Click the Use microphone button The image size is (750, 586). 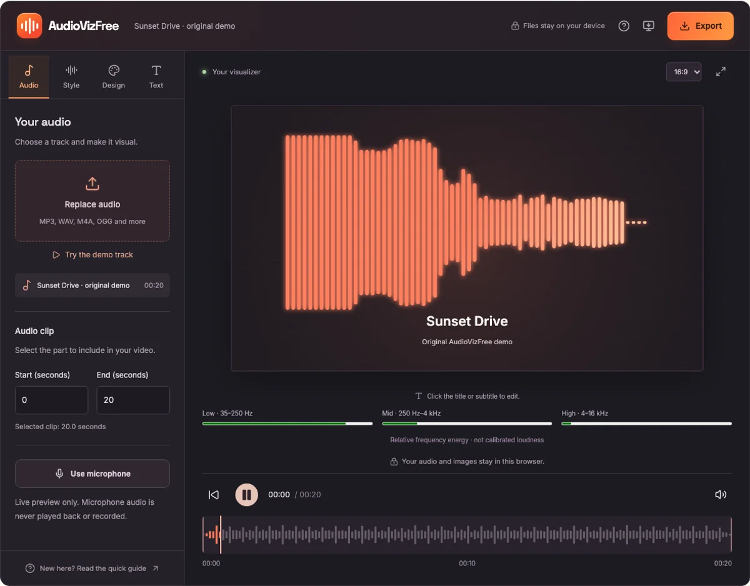tap(92, 474)
